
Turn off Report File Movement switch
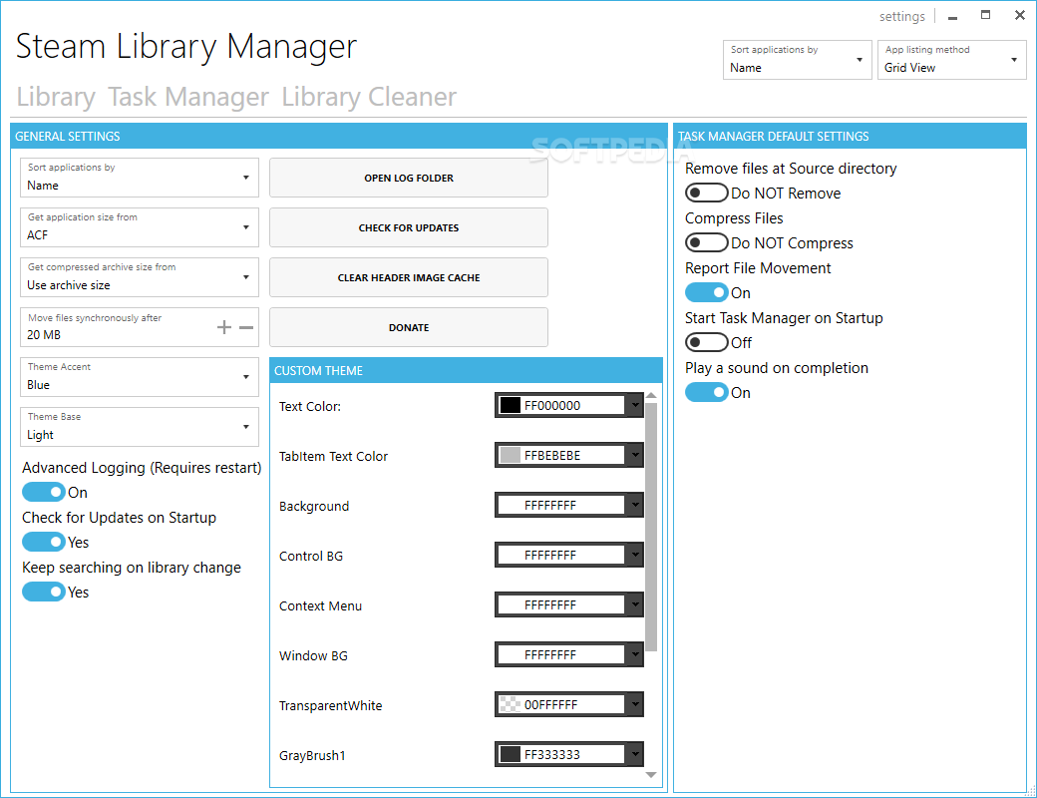tap(706, 292)
